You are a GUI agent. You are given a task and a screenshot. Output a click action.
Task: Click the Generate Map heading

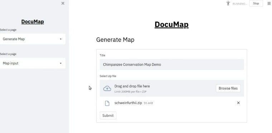[x=115, y=40]
